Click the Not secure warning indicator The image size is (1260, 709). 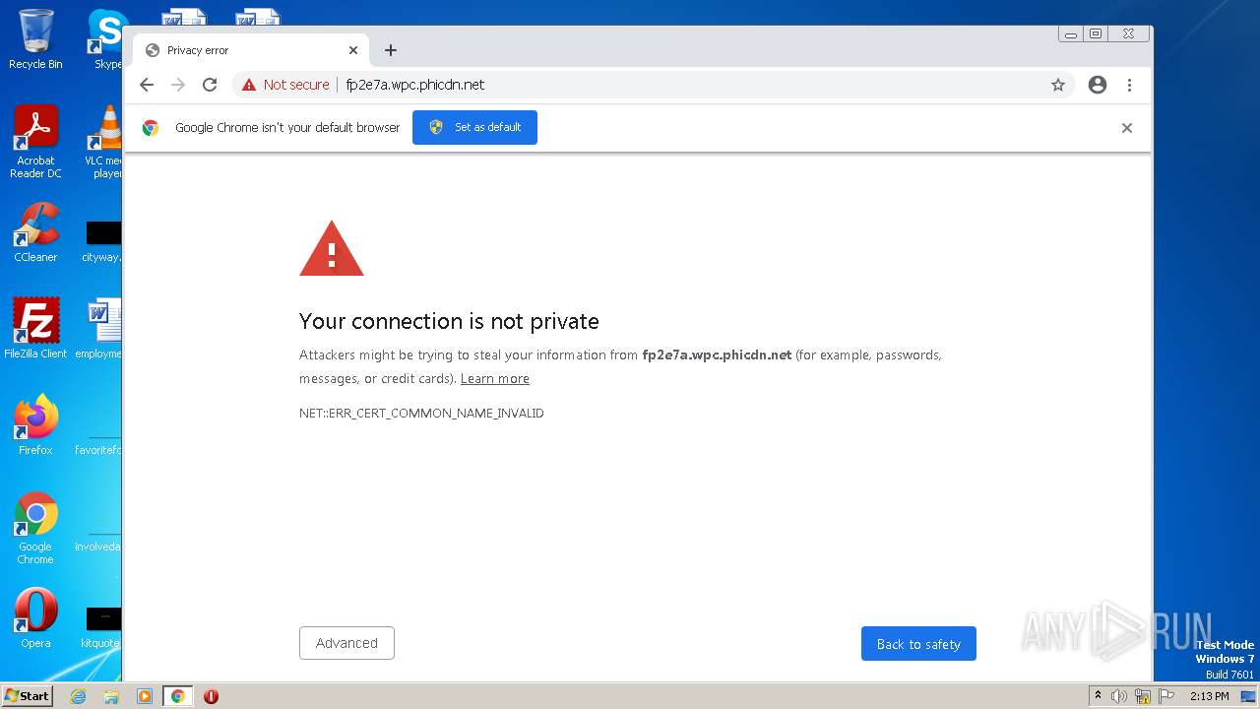(285, 85)
